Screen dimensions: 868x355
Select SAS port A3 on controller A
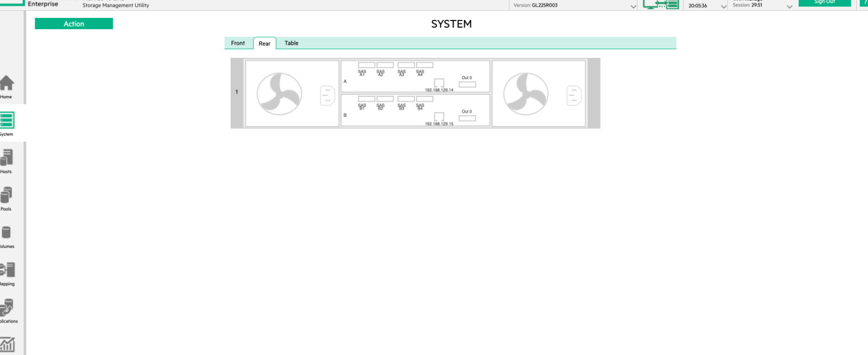pos(406,65)
